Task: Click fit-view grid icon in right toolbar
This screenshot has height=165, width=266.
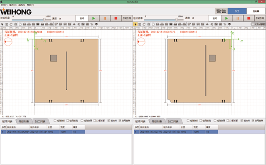Action: [140, 24]
